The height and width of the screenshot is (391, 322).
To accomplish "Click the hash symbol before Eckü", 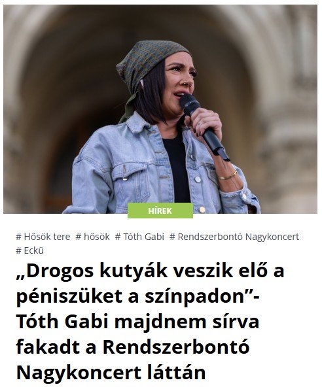I will [18, 250].
